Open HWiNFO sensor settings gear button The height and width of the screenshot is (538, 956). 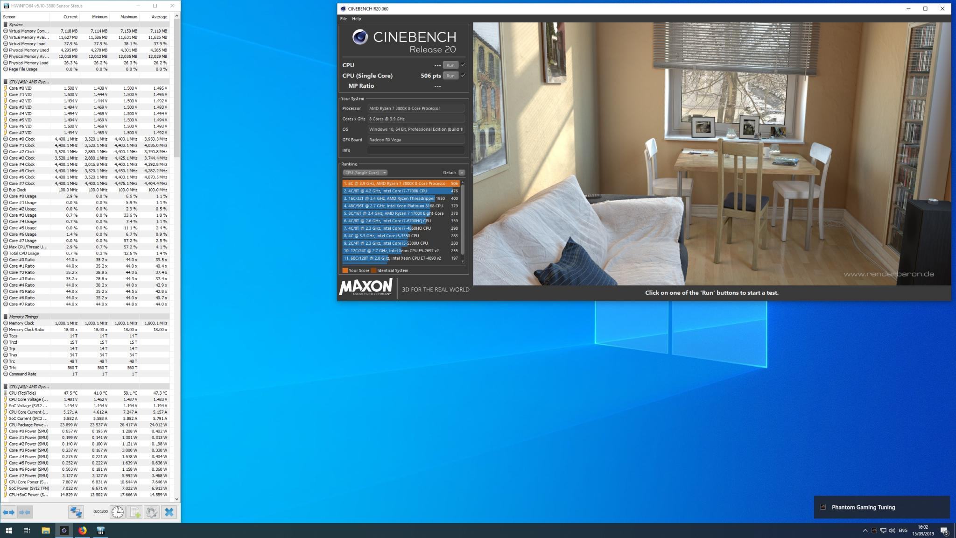click(151, 512)
